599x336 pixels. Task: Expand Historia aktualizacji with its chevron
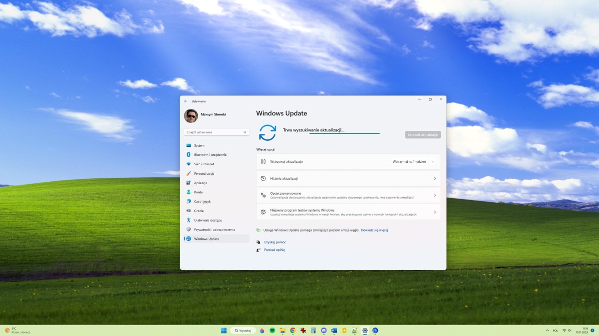tap(434, 178)
